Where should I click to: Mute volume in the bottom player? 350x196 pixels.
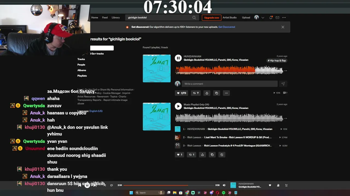tap(224, 185)
